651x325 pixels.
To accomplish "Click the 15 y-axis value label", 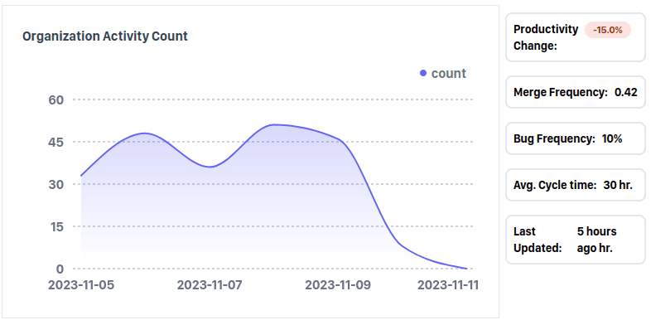I will click(56, 226).
